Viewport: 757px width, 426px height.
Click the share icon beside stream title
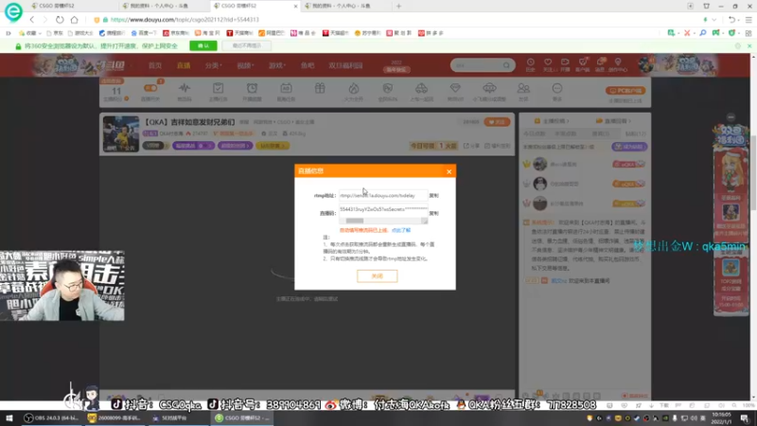467,146
